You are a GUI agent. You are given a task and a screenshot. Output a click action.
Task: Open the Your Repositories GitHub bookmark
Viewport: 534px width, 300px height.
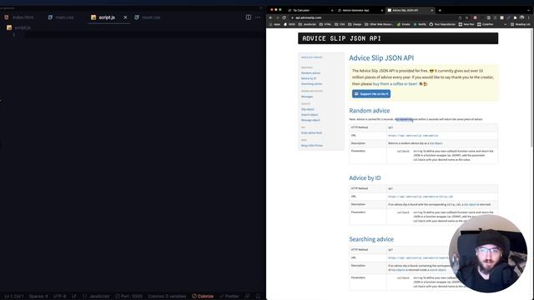tap(443, 24)
